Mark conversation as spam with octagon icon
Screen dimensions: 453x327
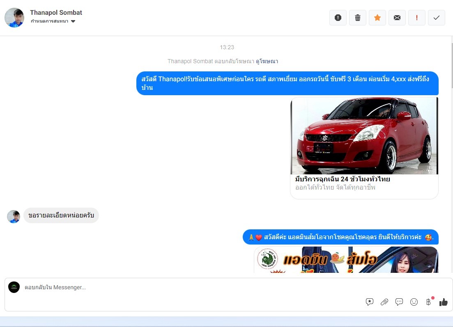pos(338,18)
